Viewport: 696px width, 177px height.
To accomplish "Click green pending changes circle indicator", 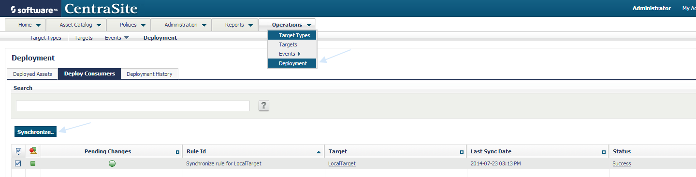I will 112,163.
